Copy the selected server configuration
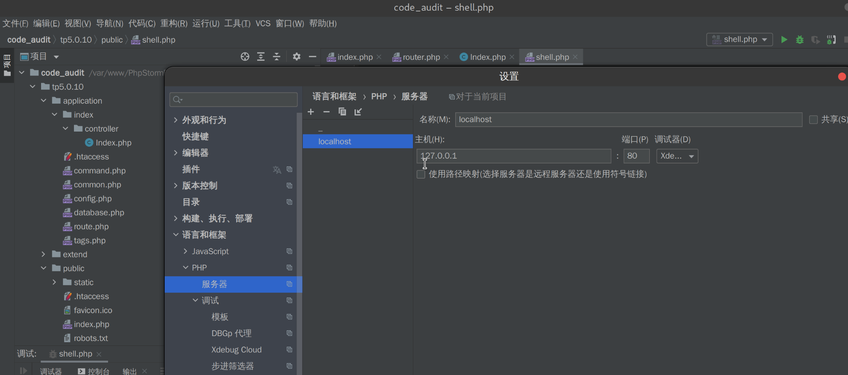 342,112
